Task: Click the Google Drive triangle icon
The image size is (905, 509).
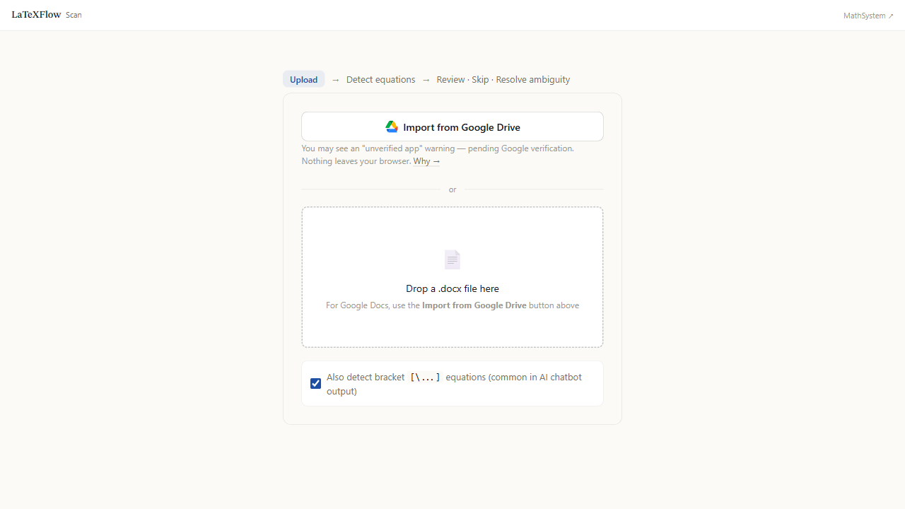Action: pyautogui.click(x=392, y=127)
